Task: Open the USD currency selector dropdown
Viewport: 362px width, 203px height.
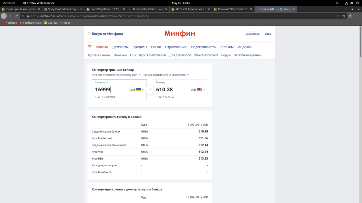Action: [198, 90]
